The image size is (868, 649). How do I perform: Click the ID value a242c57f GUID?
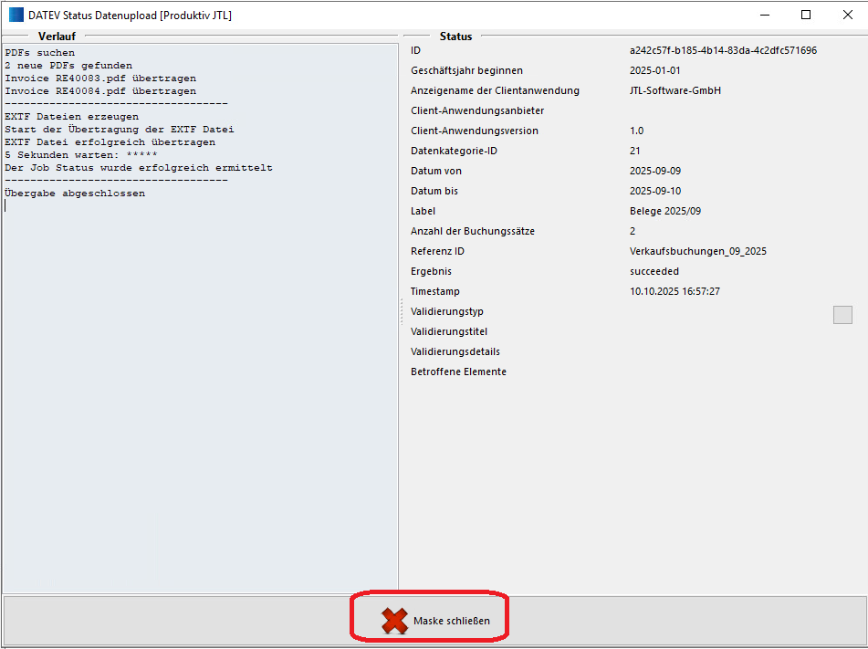[723, 50]
